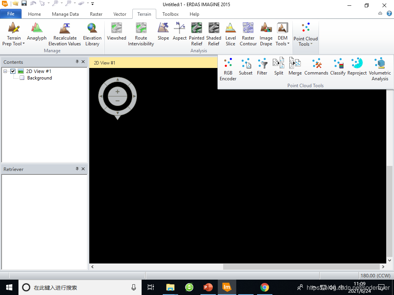Switch to the Manage Data tab

tap(65, 14)
